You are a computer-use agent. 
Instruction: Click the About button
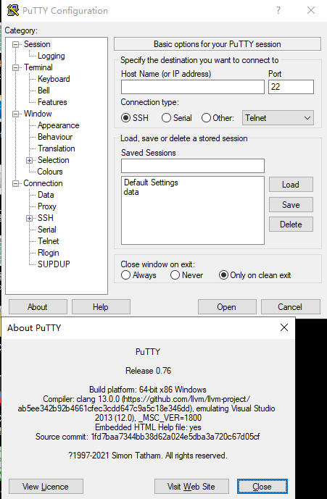coord(38,307)
